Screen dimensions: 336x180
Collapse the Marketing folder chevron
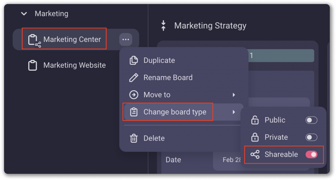pyautogui.click(x=24, y=14)
